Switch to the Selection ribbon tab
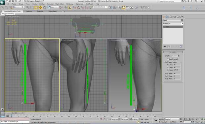 (40, 11)
